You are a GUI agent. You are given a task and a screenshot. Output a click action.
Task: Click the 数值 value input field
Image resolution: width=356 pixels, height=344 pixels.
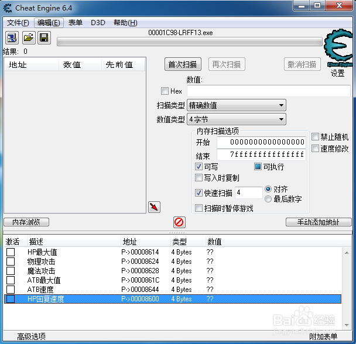(x=269, y=91)
